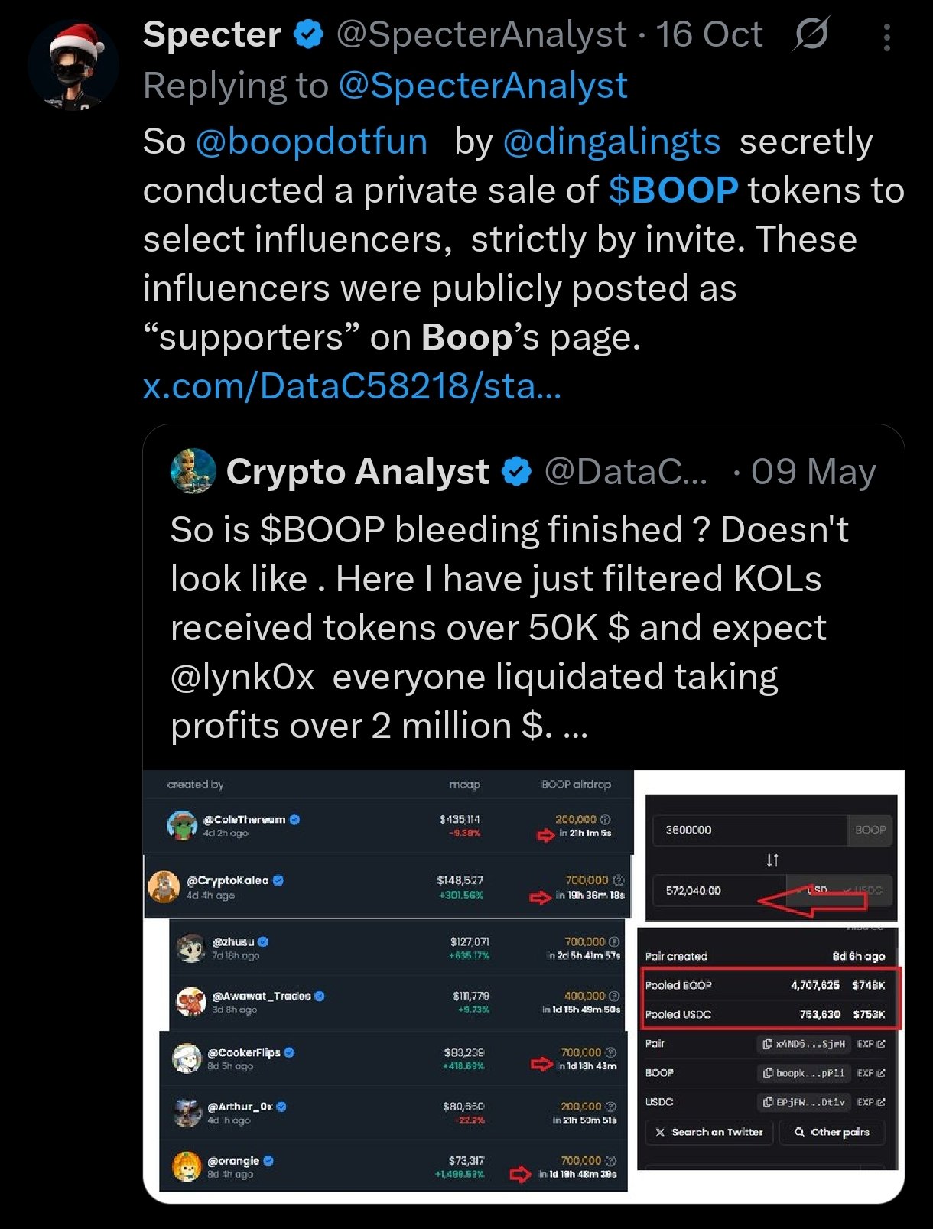Tap the crossed-circle icon beside the date
Screen dimensions: 933x1229
point(811,34)
